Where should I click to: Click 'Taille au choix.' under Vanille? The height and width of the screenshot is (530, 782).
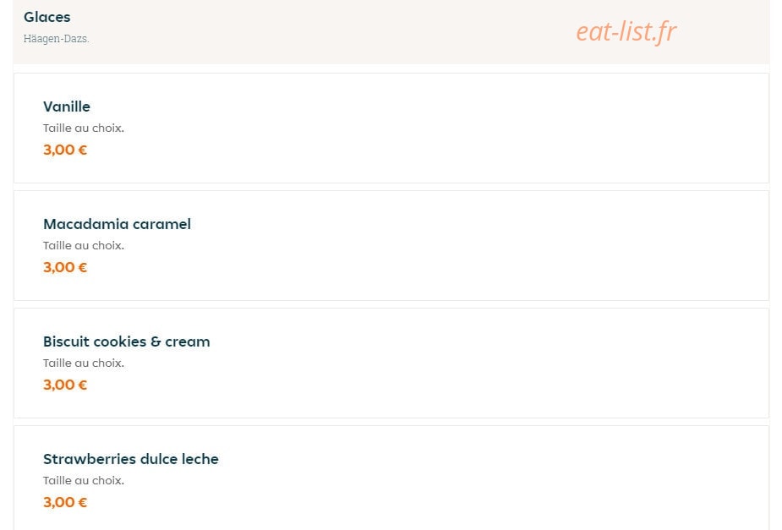[x=84, y=128]
